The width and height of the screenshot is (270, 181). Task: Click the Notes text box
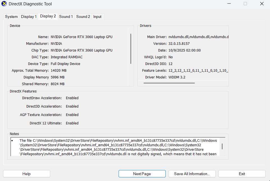pos(118,147)
